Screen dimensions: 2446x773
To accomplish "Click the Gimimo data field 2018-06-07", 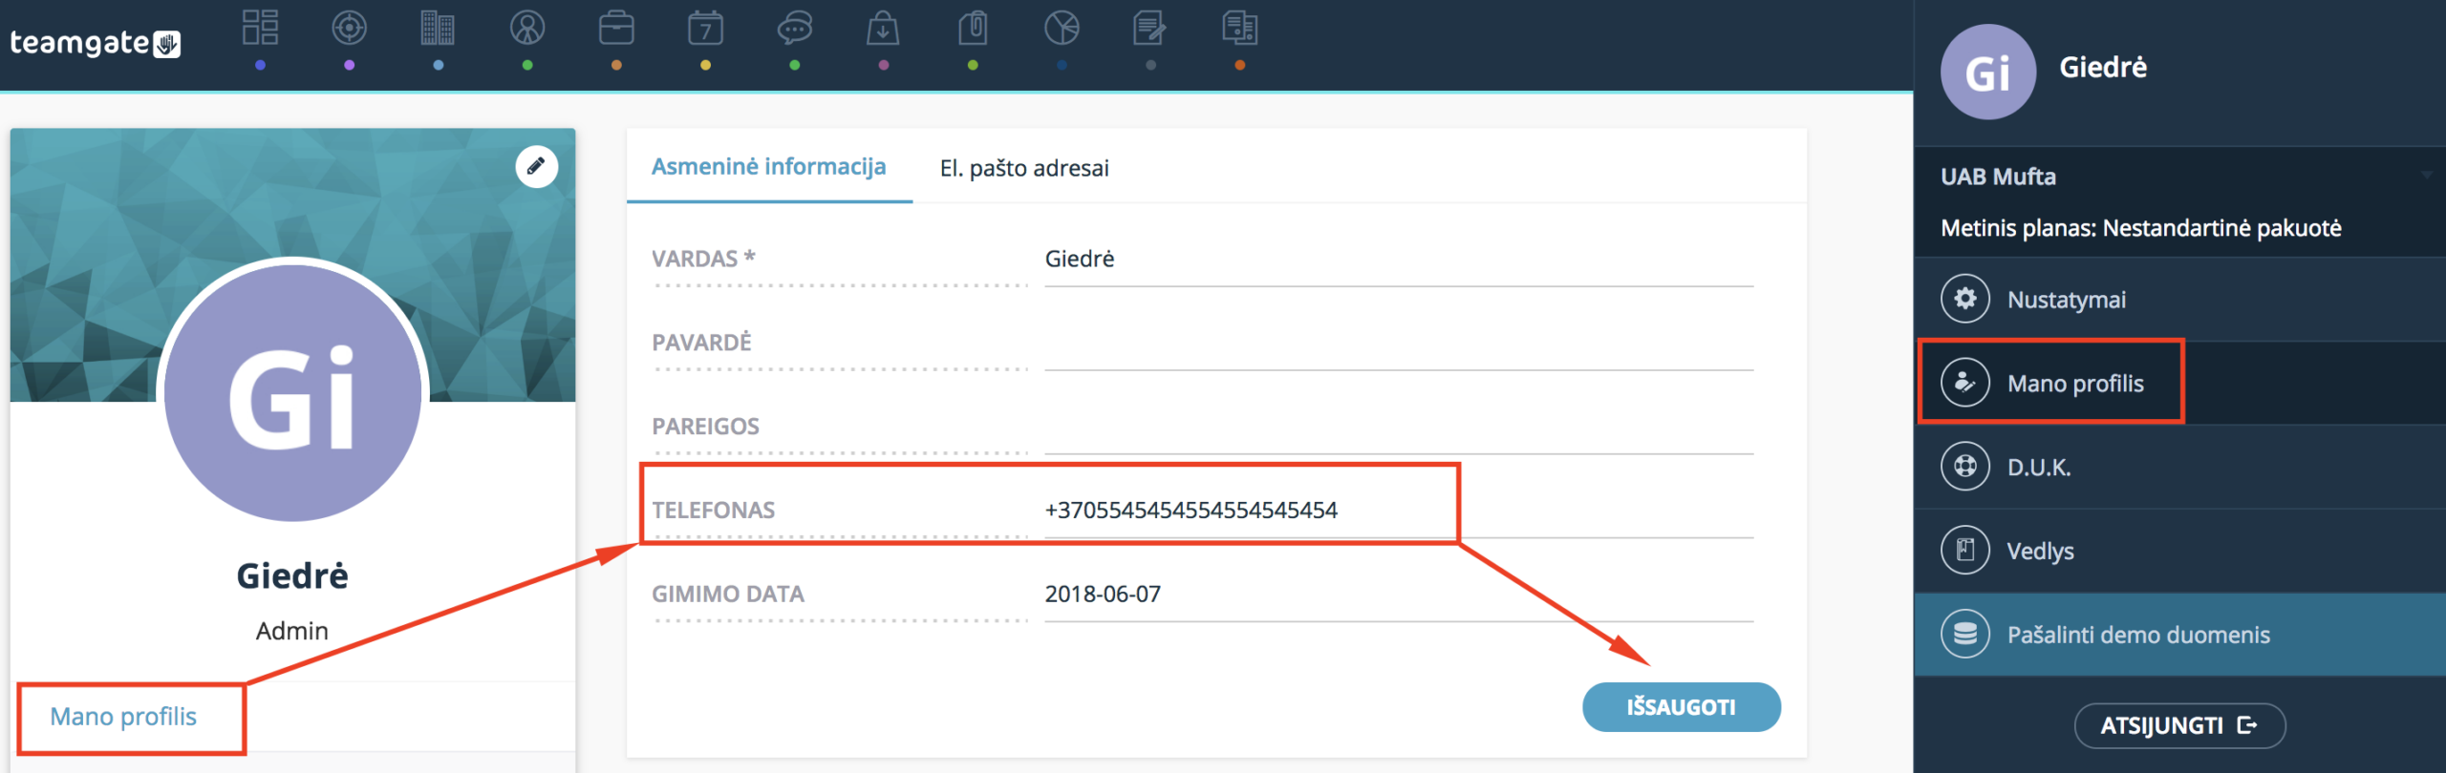I will pos(1399,595).
